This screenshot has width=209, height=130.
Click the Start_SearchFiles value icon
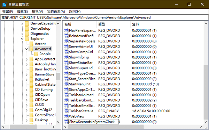coord(66,79)
